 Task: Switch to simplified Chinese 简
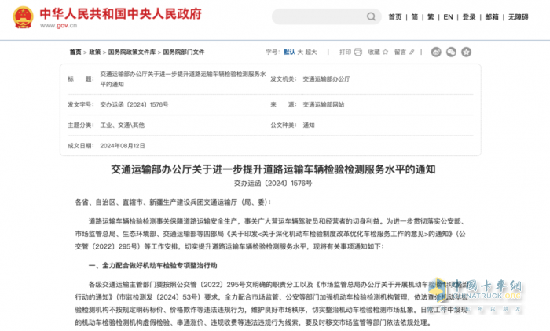415,16
